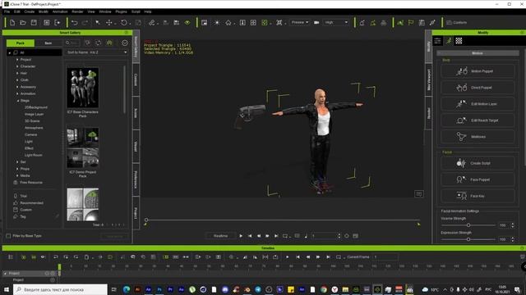Toggle the eye visibility icon in top toolbar
The height and width of the screenshot is (295, 526).
(187, 22)
